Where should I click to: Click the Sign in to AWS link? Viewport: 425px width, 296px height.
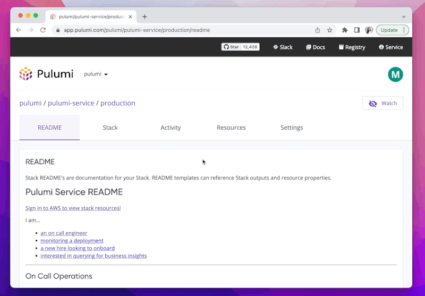[x=73, y=208]
